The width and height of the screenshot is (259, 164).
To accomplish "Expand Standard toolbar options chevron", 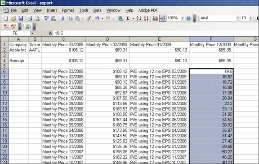I will click(x=195, y=19).
